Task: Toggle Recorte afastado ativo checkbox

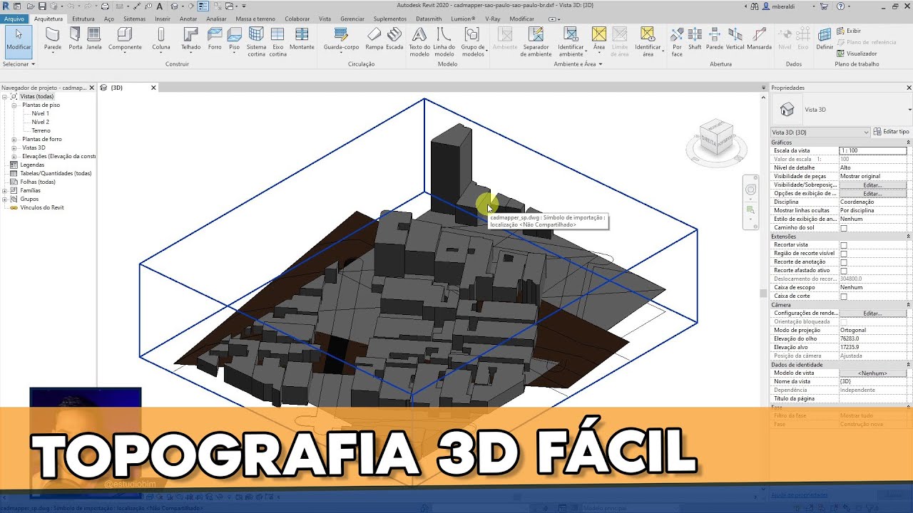Action: [x=844, y=271]
